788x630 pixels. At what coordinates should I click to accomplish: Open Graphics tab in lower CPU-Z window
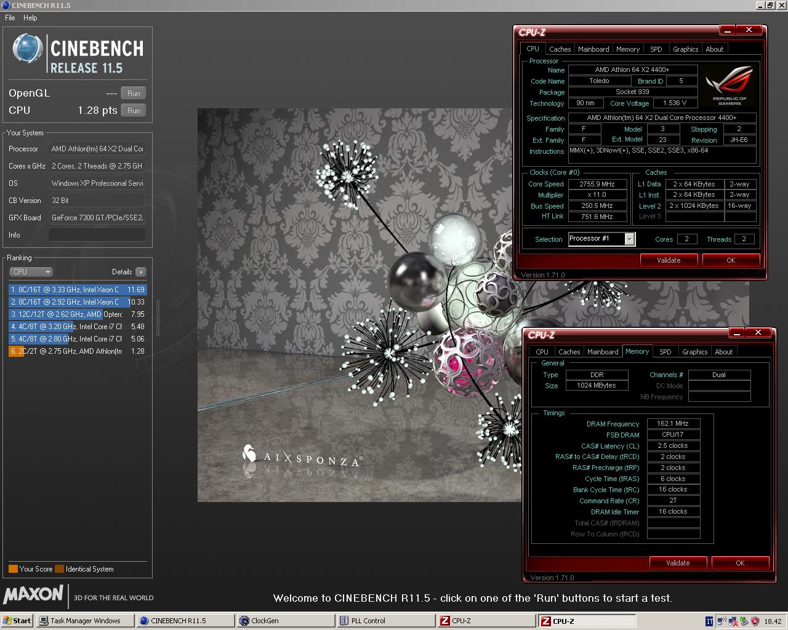point(694,352)
